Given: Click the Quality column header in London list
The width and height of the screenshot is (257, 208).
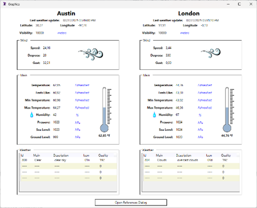Looking at the screenshot, I should (226, 156).
